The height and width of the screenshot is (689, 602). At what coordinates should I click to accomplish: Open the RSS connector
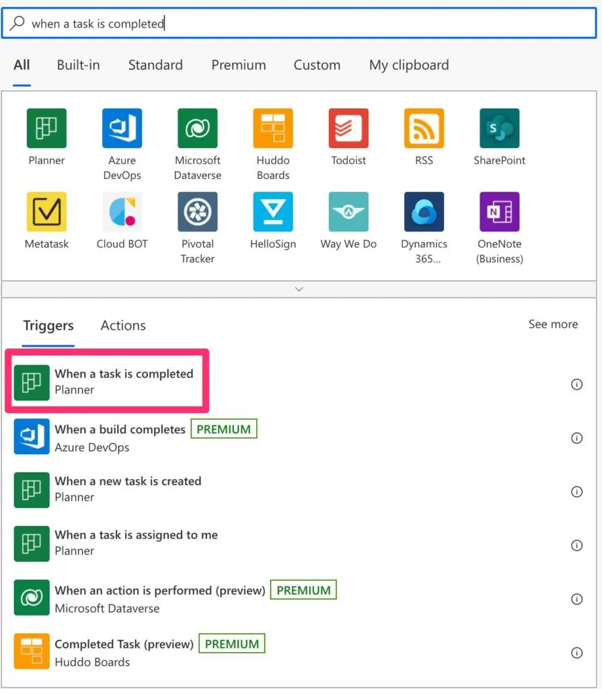[424, 129]
